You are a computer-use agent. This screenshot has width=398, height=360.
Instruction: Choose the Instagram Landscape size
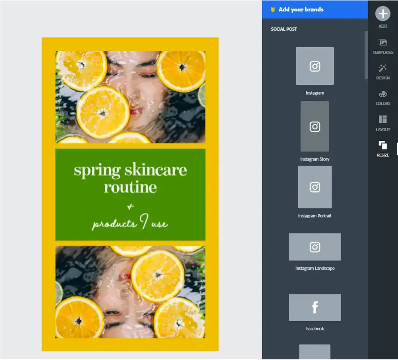click(314, 247)
